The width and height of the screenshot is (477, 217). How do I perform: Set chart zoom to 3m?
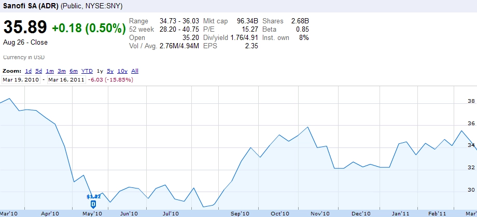tap(62, 71)
